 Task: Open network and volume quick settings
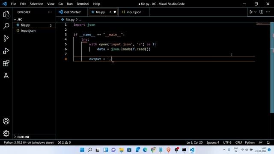247,150
